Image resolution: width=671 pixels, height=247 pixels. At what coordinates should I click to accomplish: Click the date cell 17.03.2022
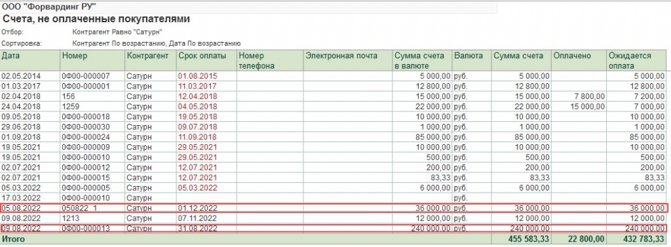tap(21, 198)
